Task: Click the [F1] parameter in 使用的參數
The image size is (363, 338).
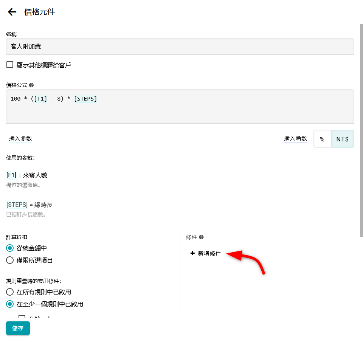Action: point(11,175)
